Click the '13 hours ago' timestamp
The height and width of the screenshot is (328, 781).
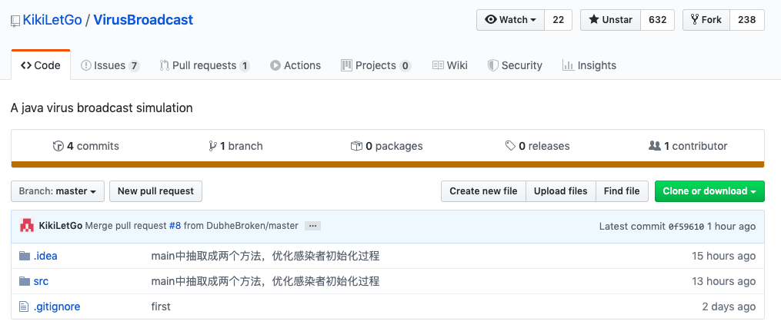(724, 281)
